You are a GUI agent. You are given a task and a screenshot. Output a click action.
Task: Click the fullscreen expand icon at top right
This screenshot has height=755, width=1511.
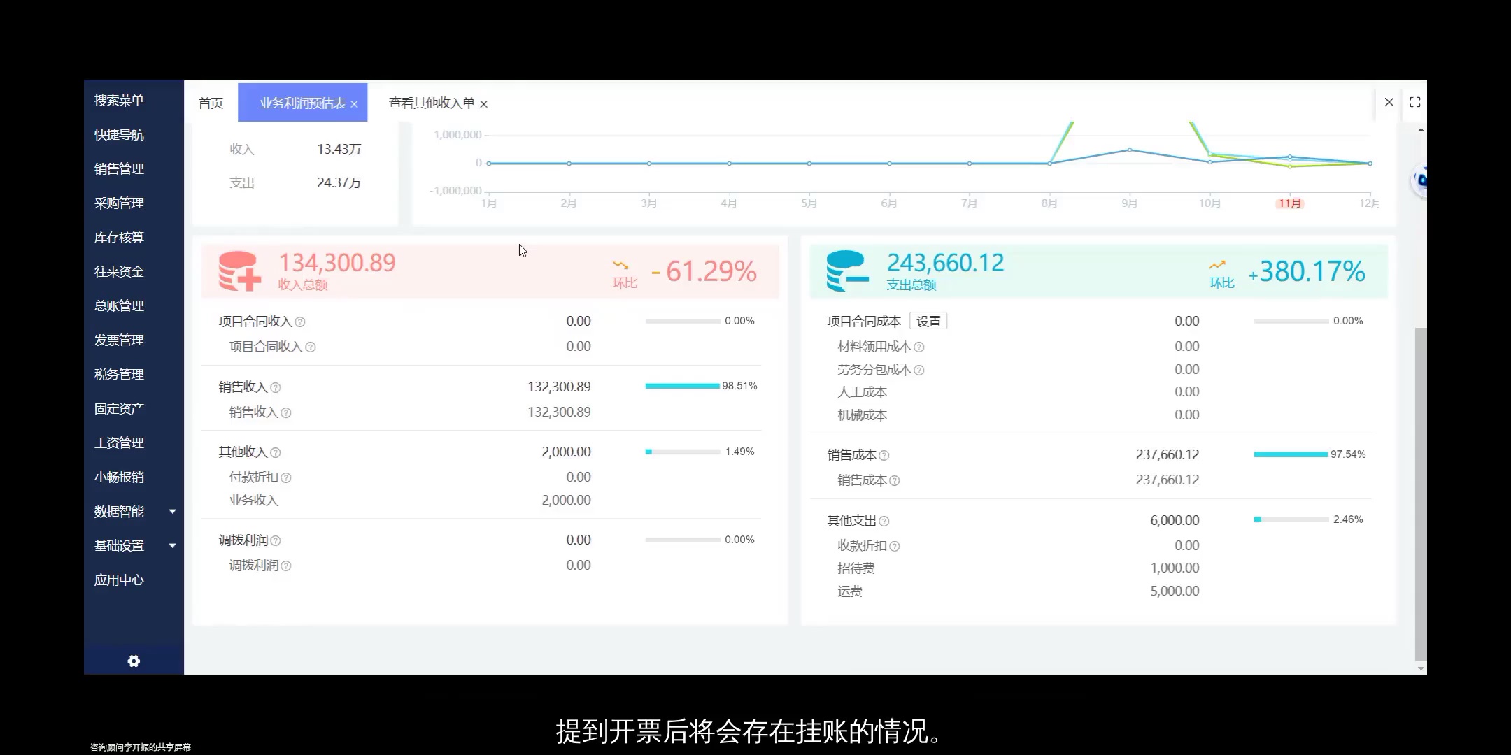coord(1414,102)
